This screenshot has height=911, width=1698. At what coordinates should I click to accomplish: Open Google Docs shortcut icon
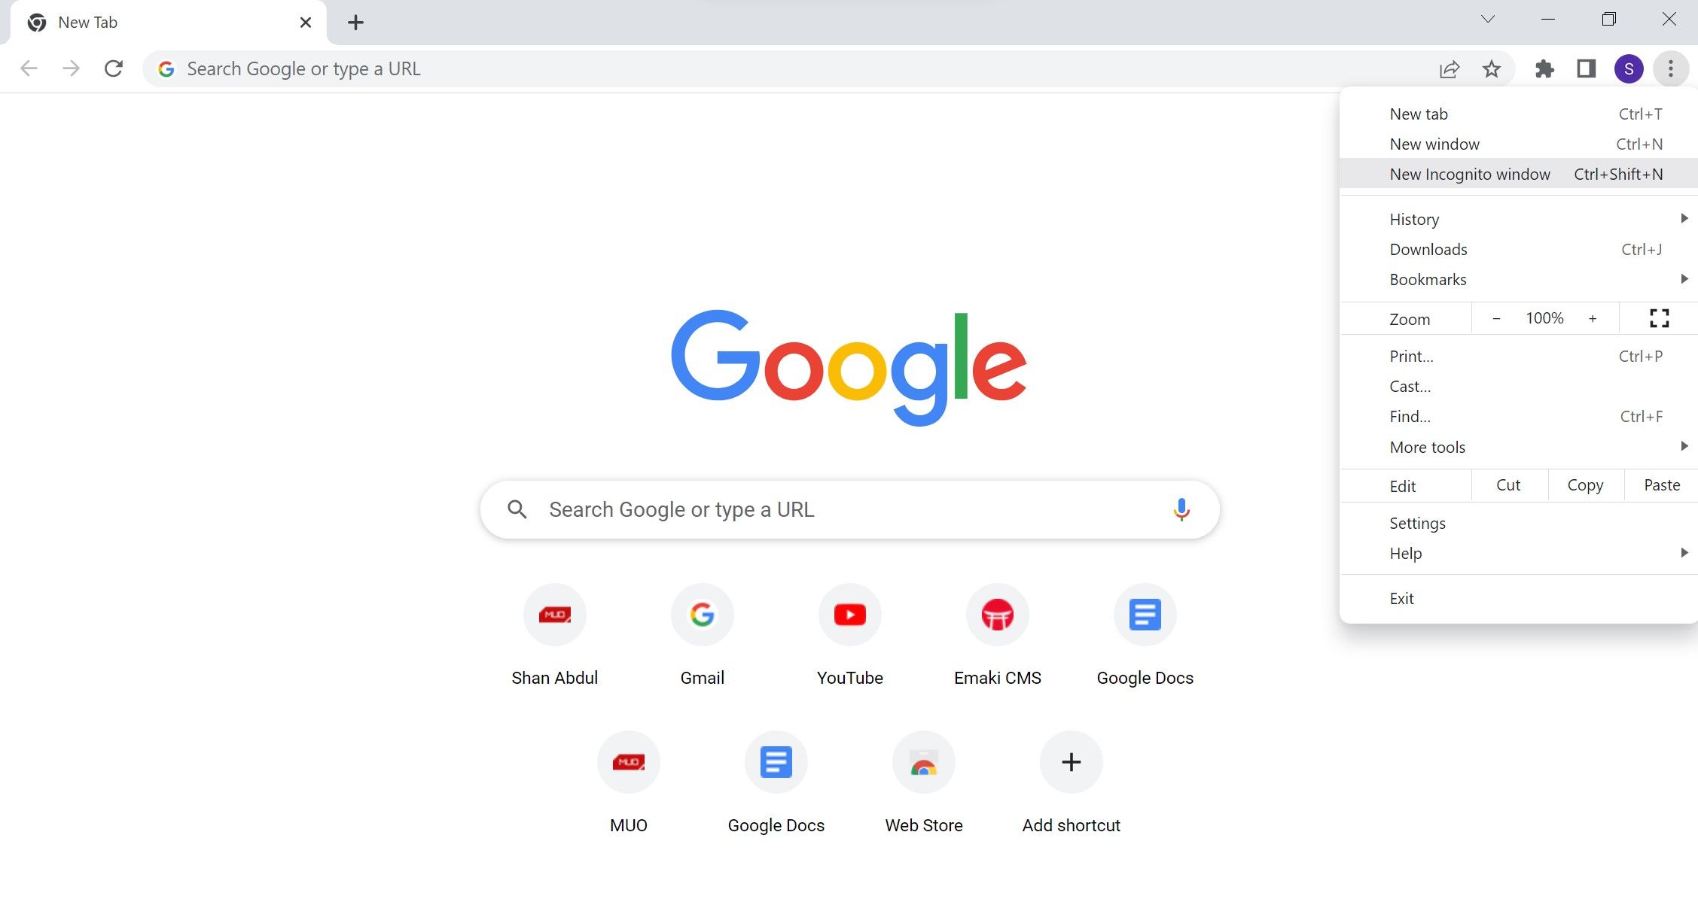[1145, 614]
